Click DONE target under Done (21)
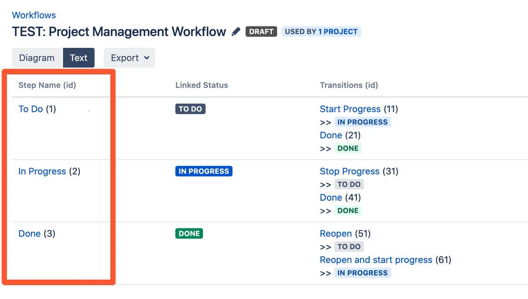 348,148
